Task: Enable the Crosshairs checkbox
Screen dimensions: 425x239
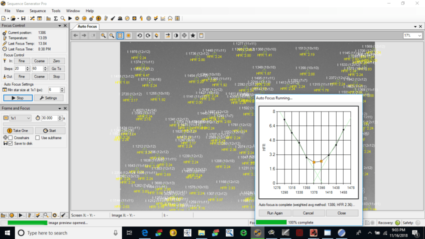Action: [x=11, y=137]
